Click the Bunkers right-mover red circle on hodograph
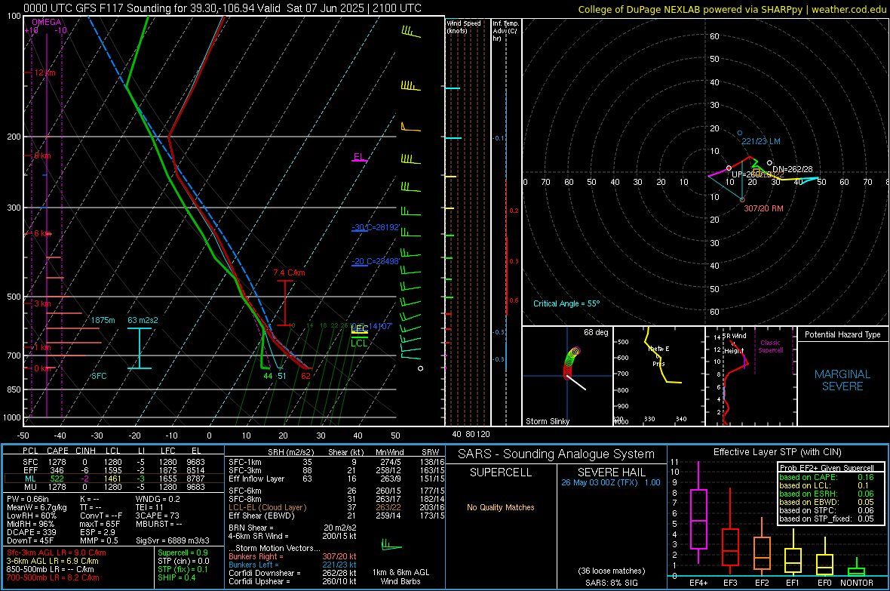 742,199
